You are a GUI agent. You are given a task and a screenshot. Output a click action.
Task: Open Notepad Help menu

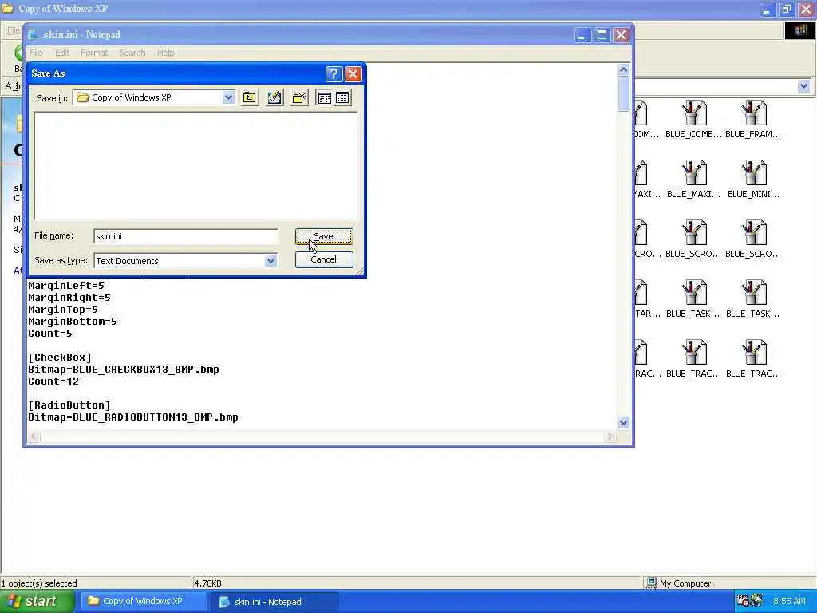(166, 53)
